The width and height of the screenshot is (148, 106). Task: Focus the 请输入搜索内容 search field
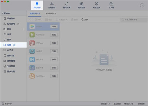coord(134,20)
